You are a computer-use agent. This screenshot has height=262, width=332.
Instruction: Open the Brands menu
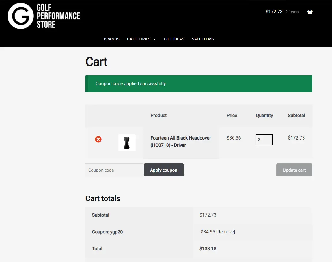(111, 39)
